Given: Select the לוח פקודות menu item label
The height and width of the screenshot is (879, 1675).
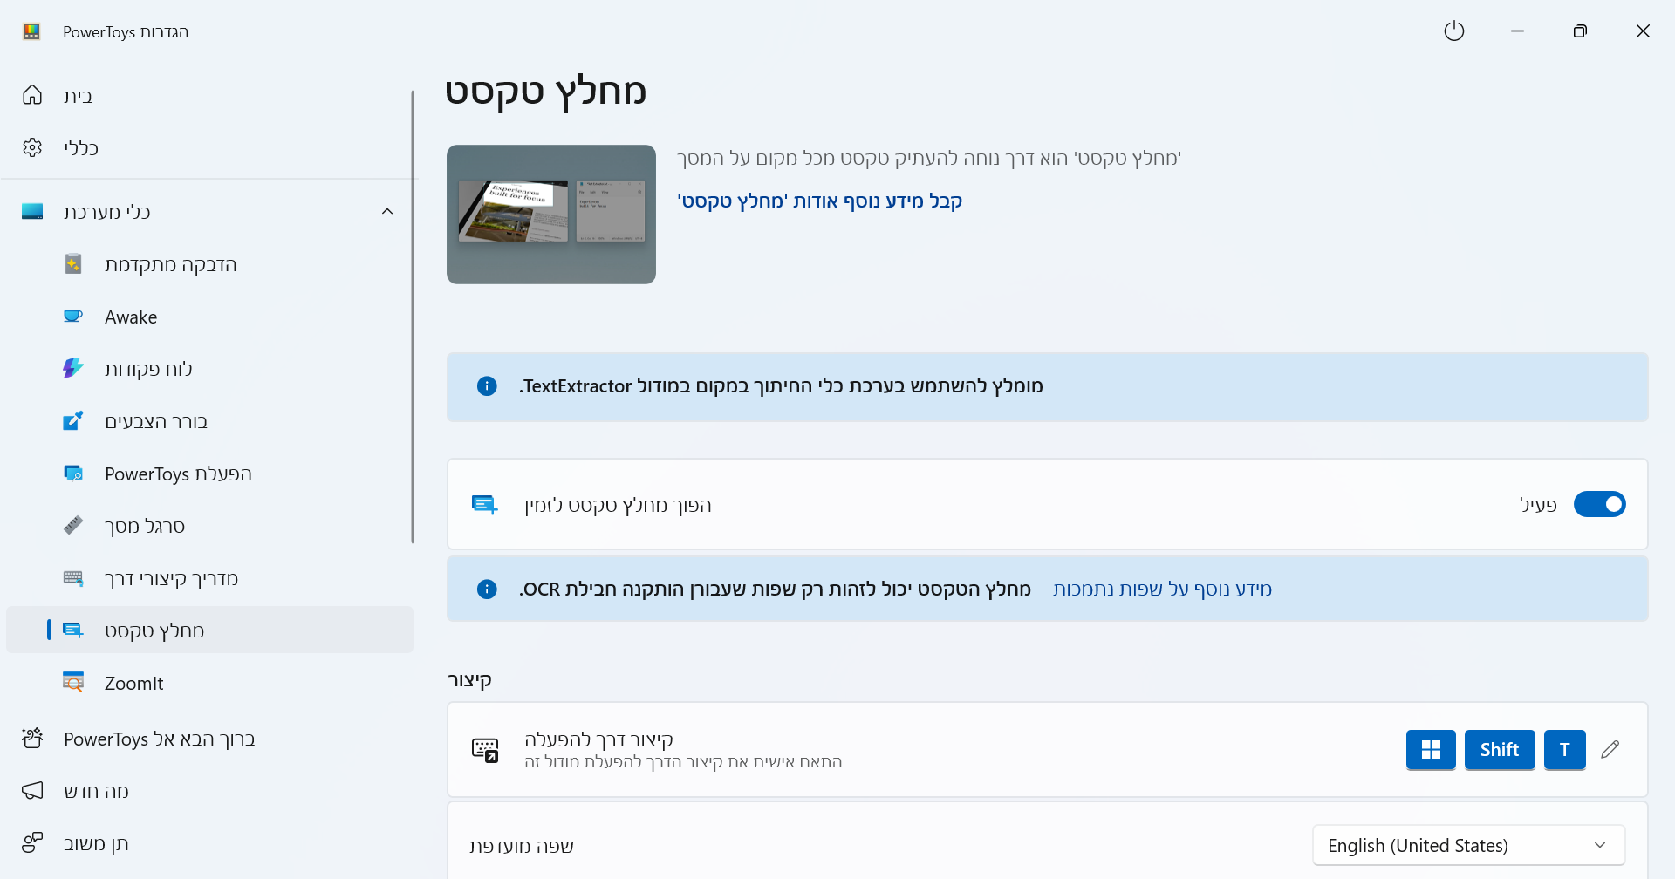Looking at the screenshot, I should coord(148,369).
